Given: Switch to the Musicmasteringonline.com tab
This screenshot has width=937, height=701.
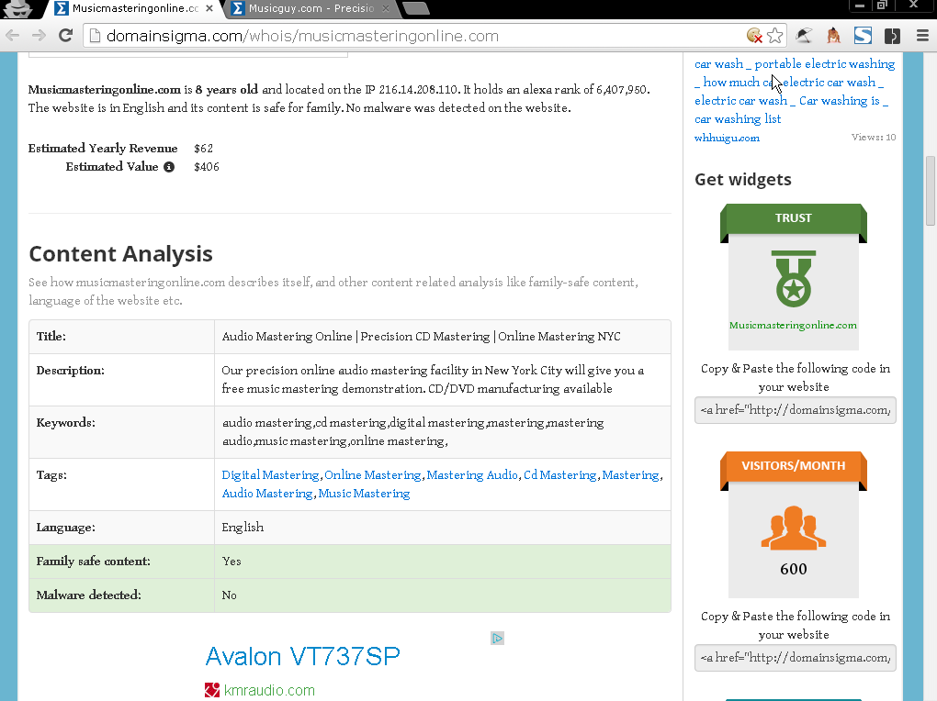Looking at the screenshot, I should pyautogui.click(x=135, y=8).
